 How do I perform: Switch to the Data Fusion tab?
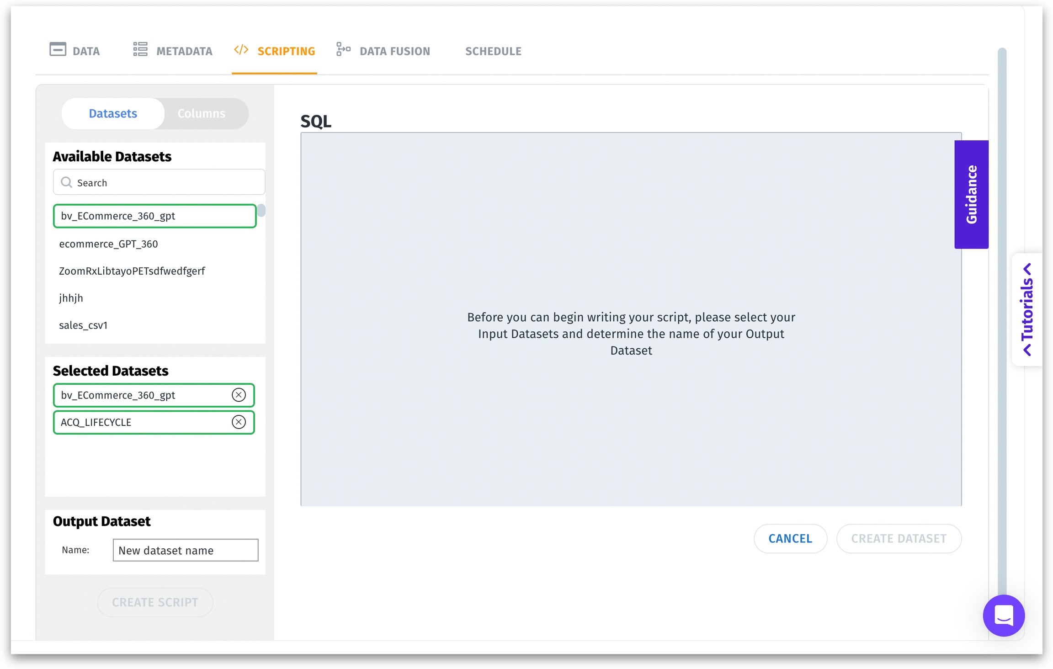pos(394,51)
